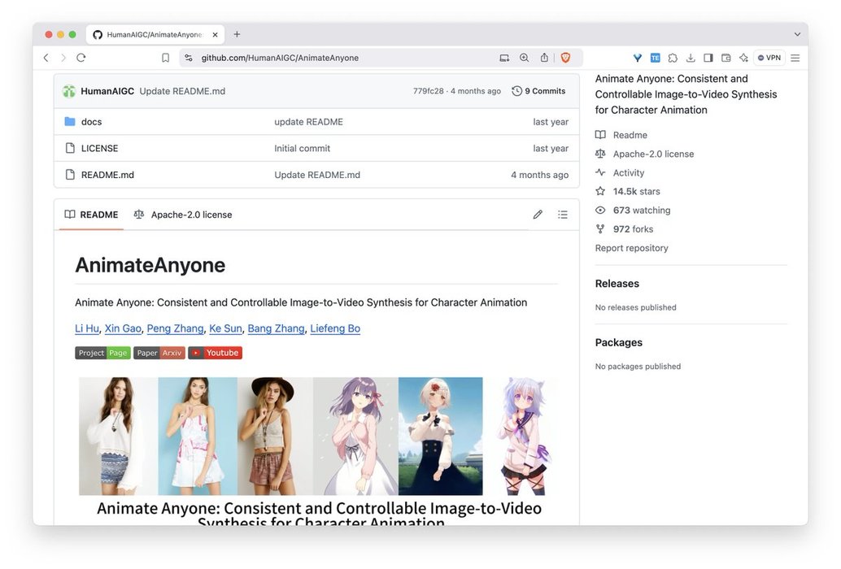Open the README.md file

107,175
